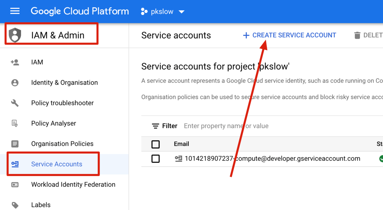Viewport: 383px width, 210px height.
Task: Open the navigation hamburger menu
Action: [15, 11]
